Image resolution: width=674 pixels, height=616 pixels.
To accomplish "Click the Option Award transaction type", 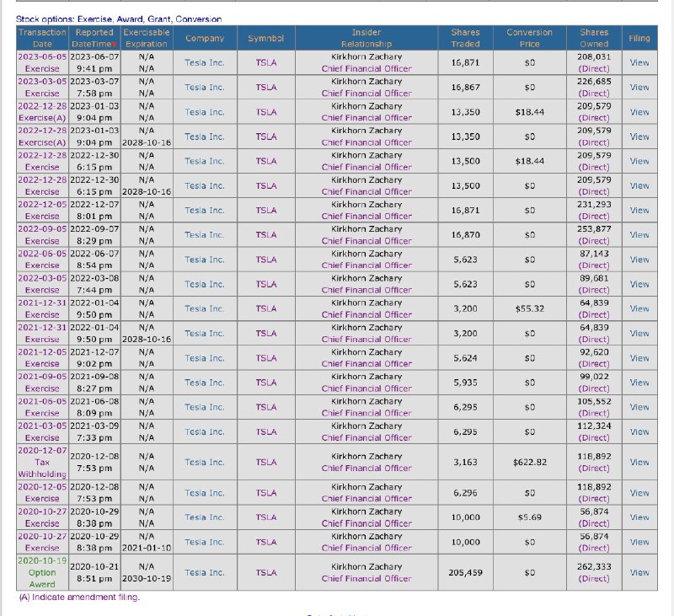I will click(42, 579).
